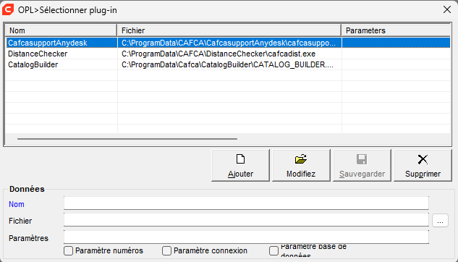Viewport: 458px width, 262px height.
Task: Select the DistanceChecker plug-in row
Action: 228,54
